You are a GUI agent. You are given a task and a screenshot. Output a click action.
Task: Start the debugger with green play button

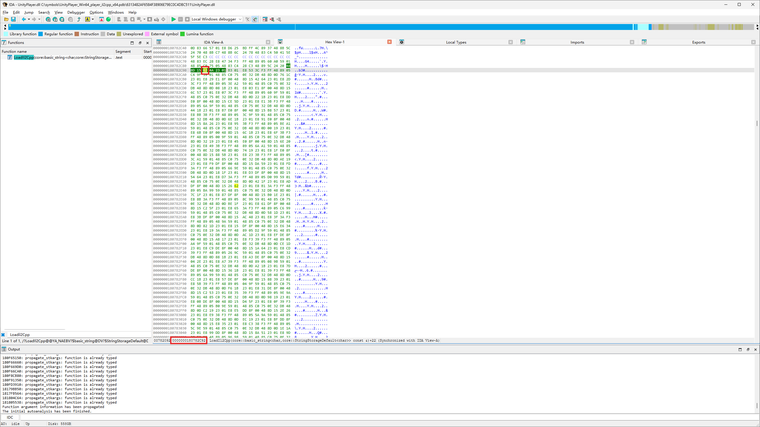(174, 19)
